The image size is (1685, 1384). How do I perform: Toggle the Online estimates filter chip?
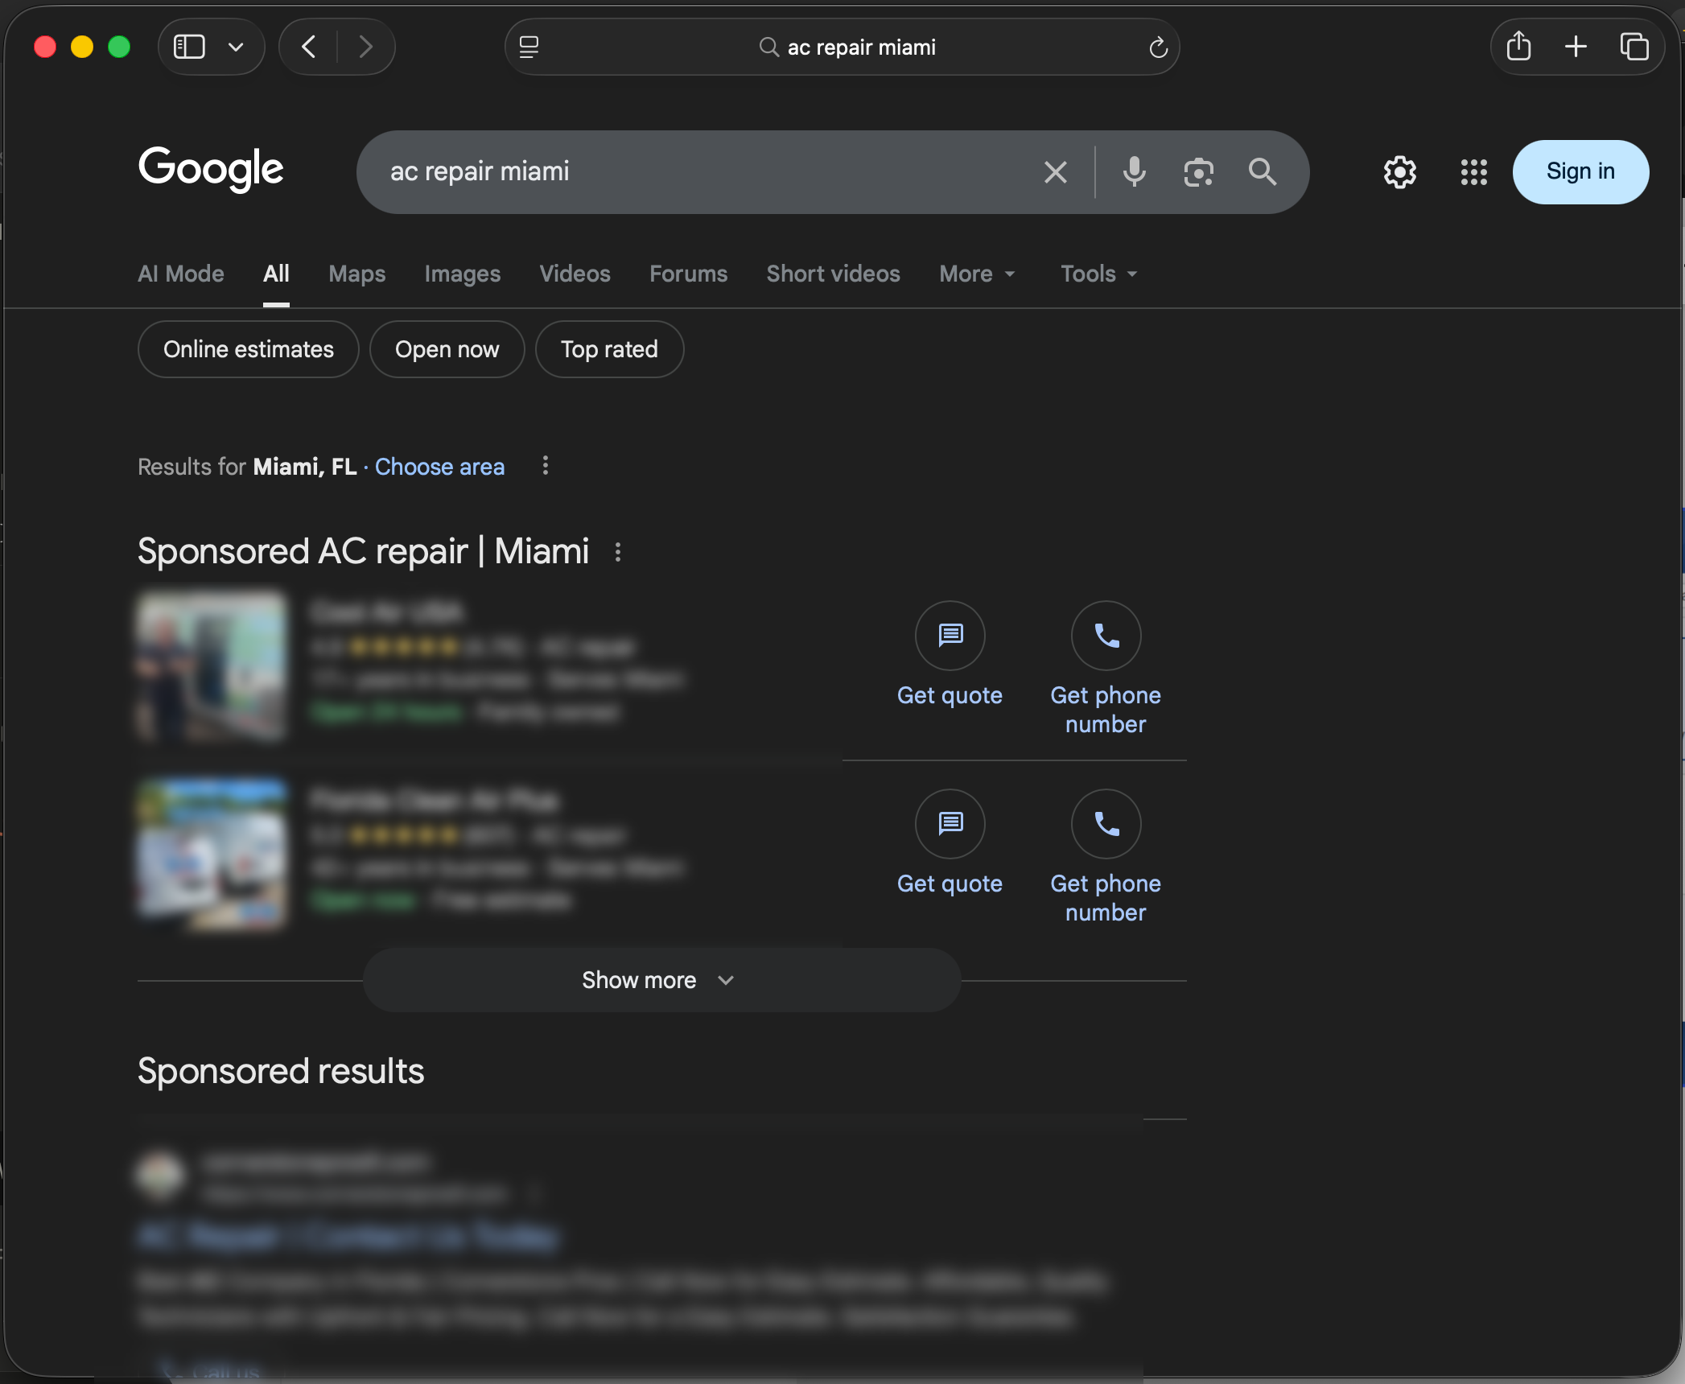coord(248,349)
